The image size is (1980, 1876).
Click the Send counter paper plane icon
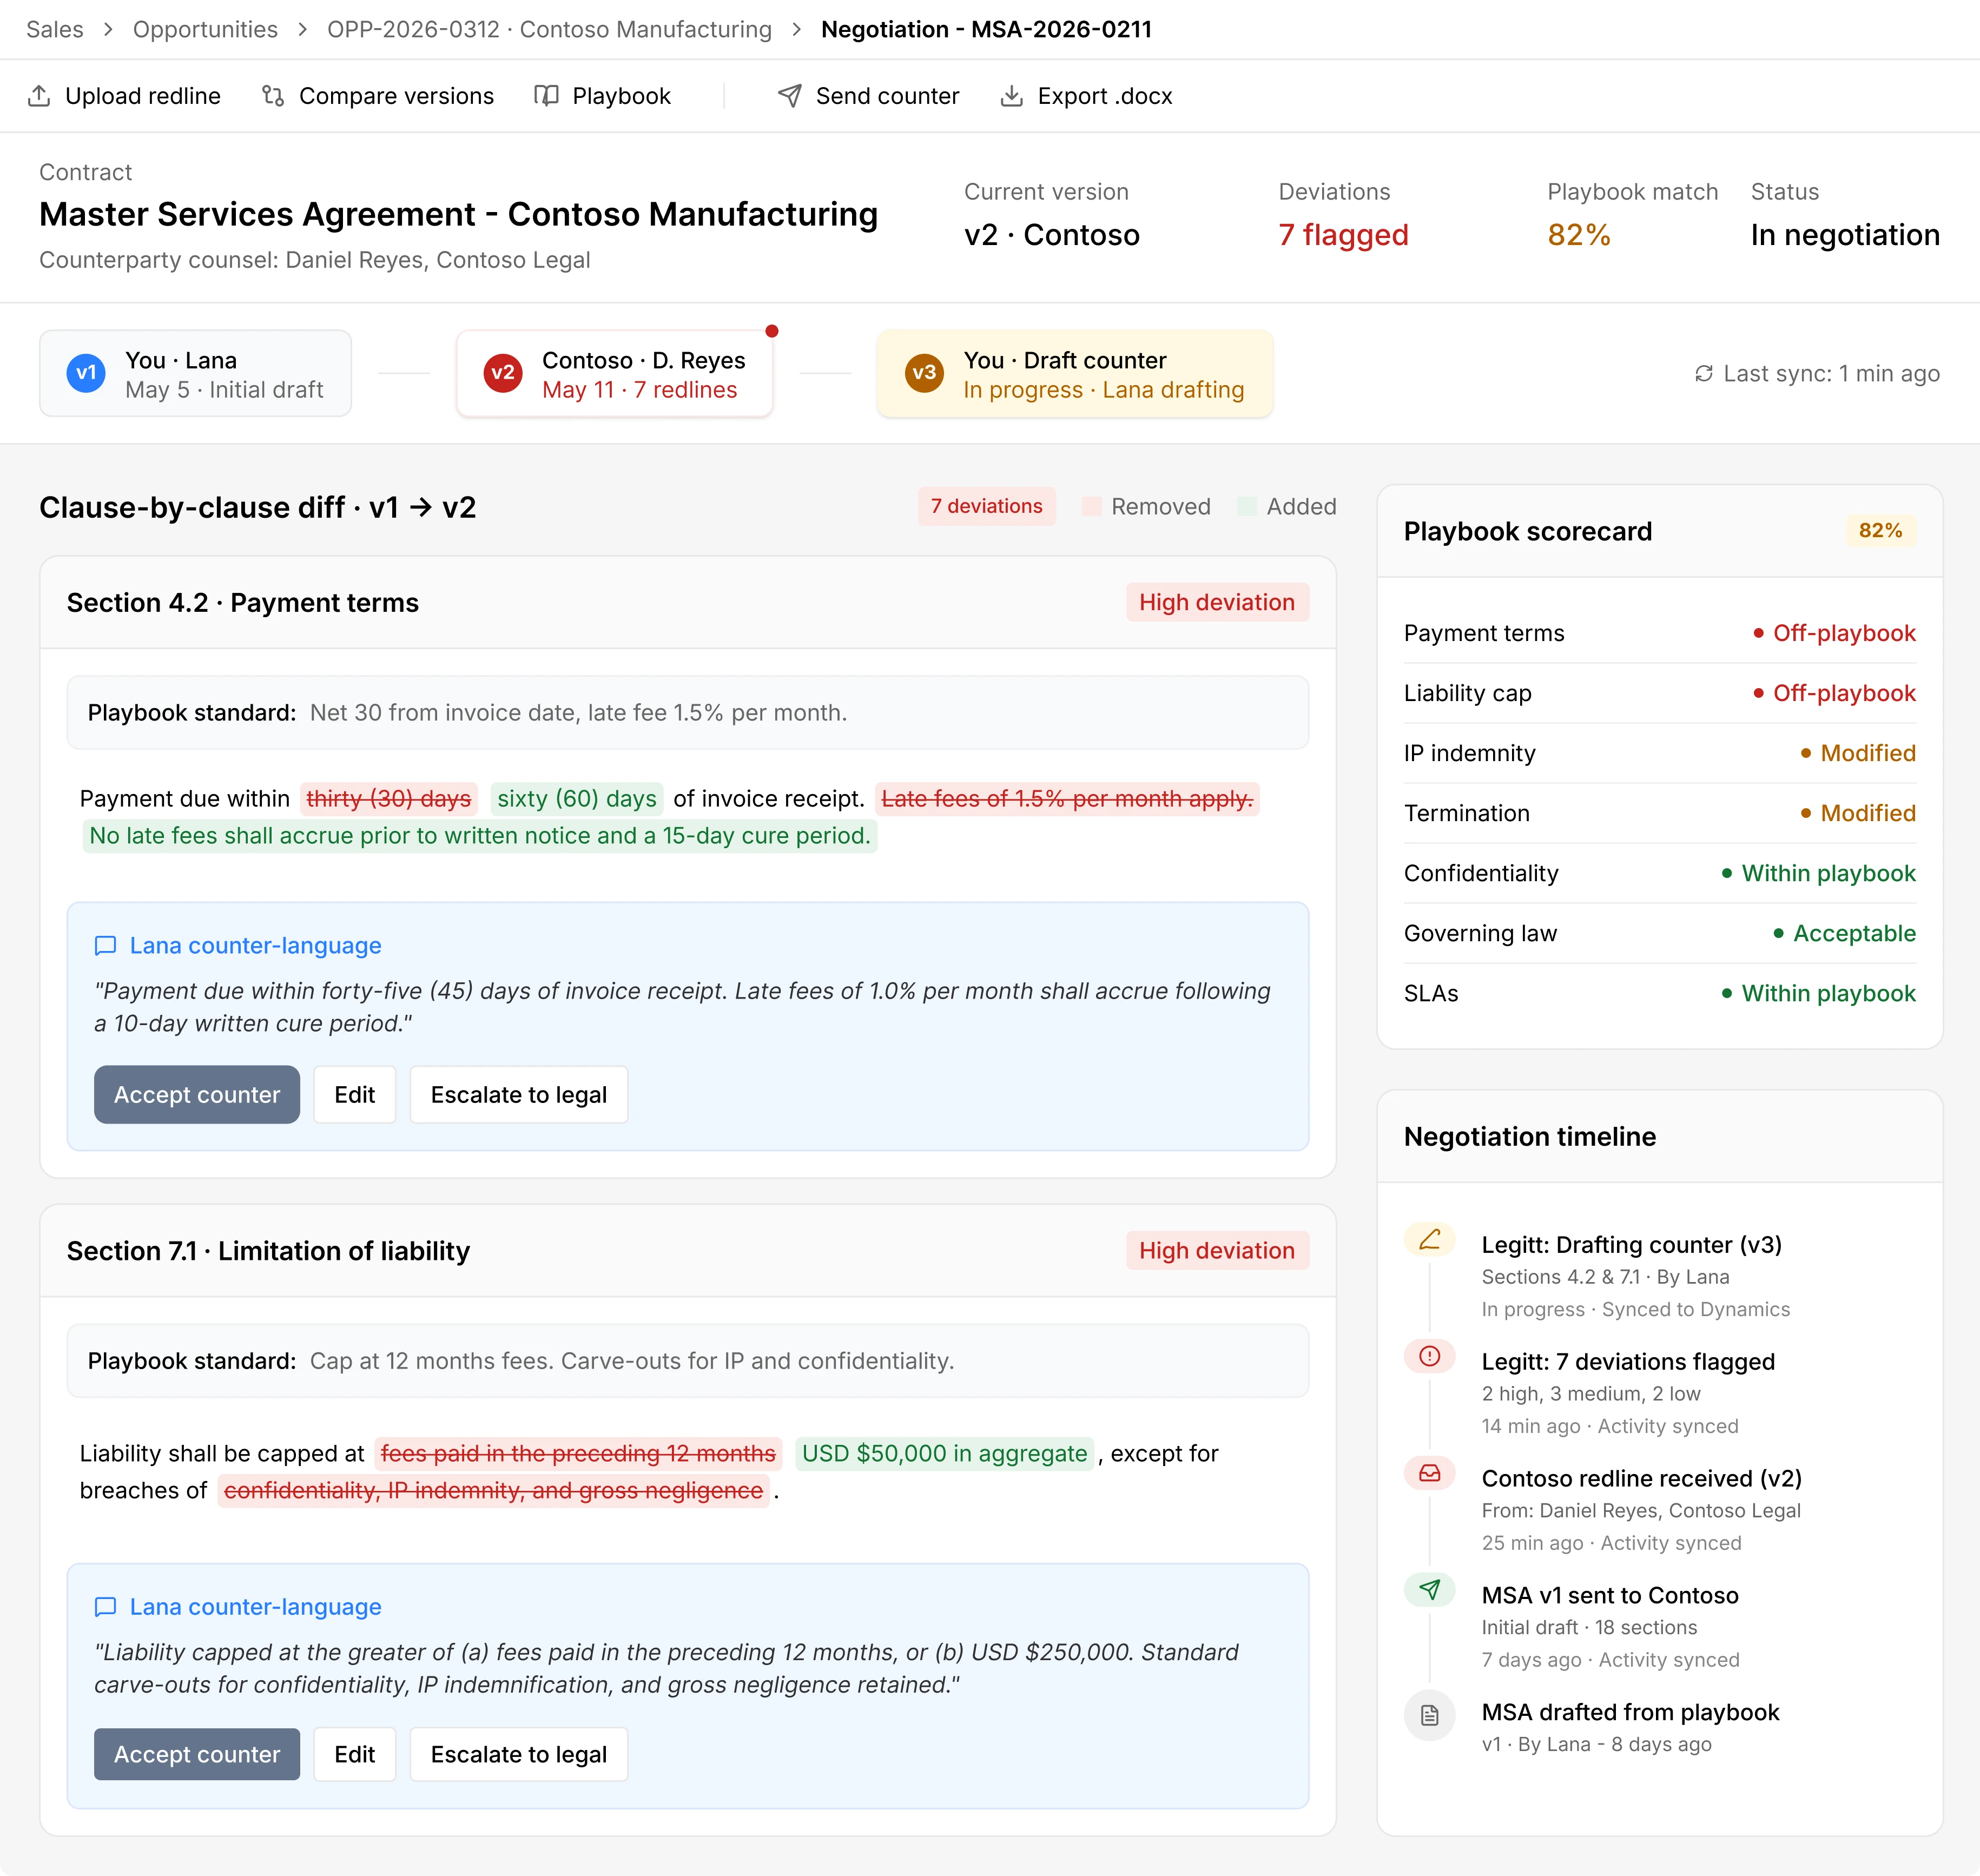click(790, 96)
